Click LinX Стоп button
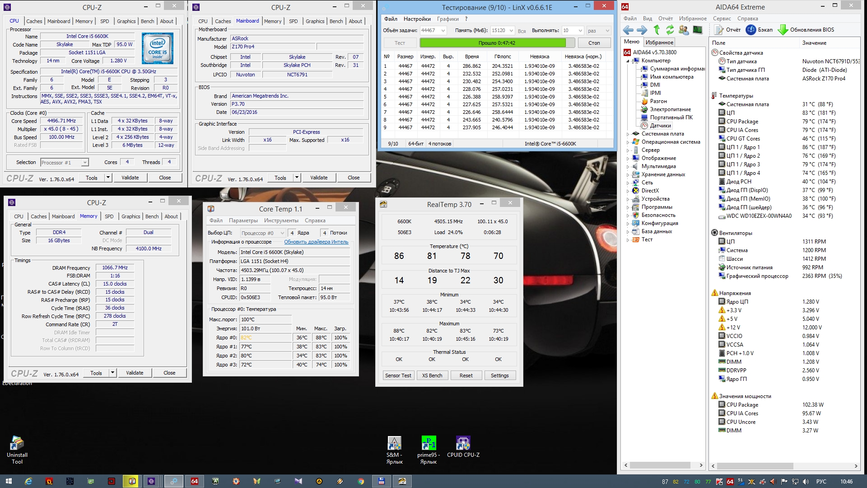Viewport: 867px width, 488px height. tap(594, 43)
